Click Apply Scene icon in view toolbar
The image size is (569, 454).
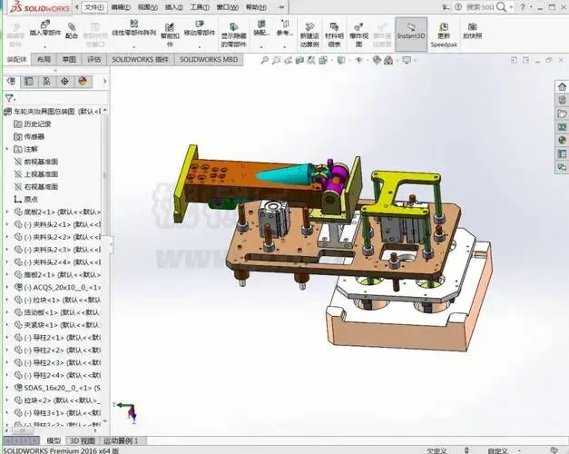(388, 60)
